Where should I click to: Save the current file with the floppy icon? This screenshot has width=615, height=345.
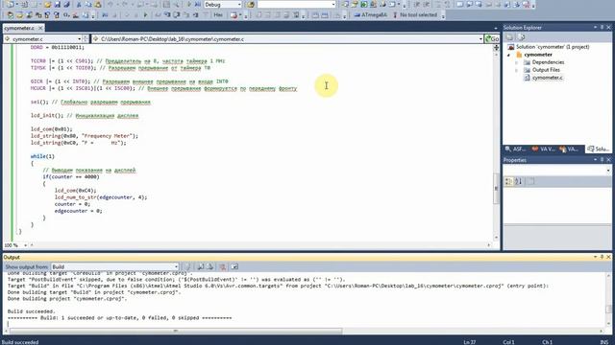(x=58, y=5)
